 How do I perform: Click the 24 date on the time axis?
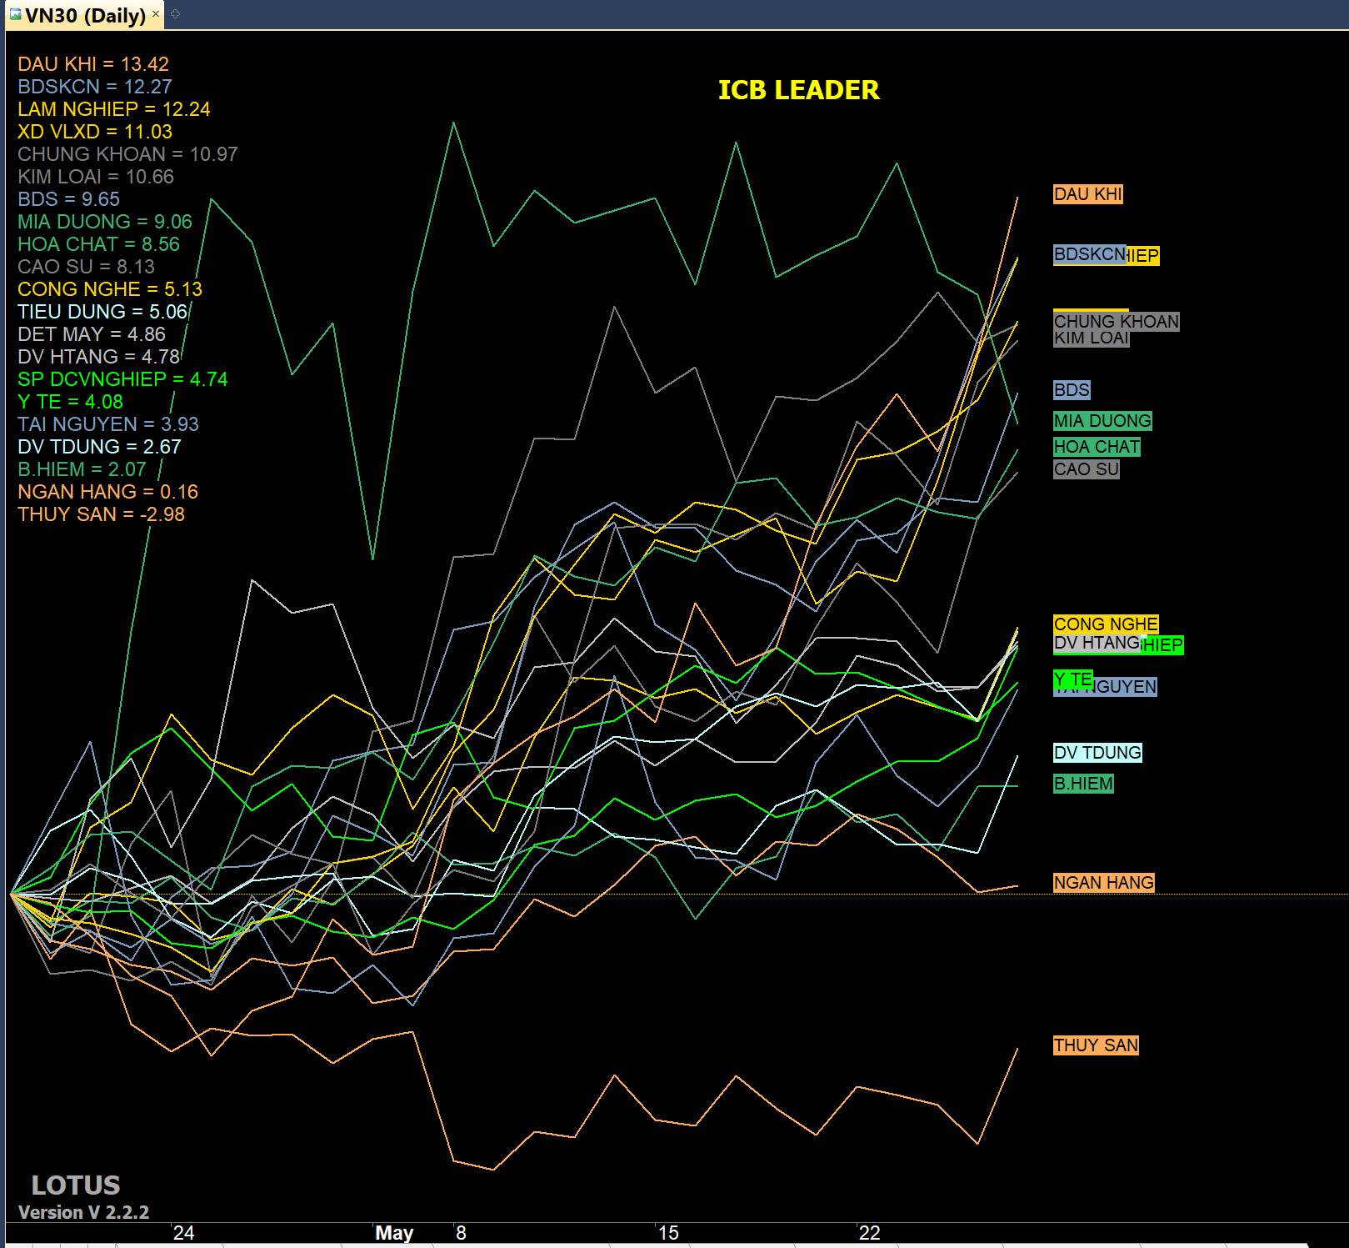click(183, 1233)
